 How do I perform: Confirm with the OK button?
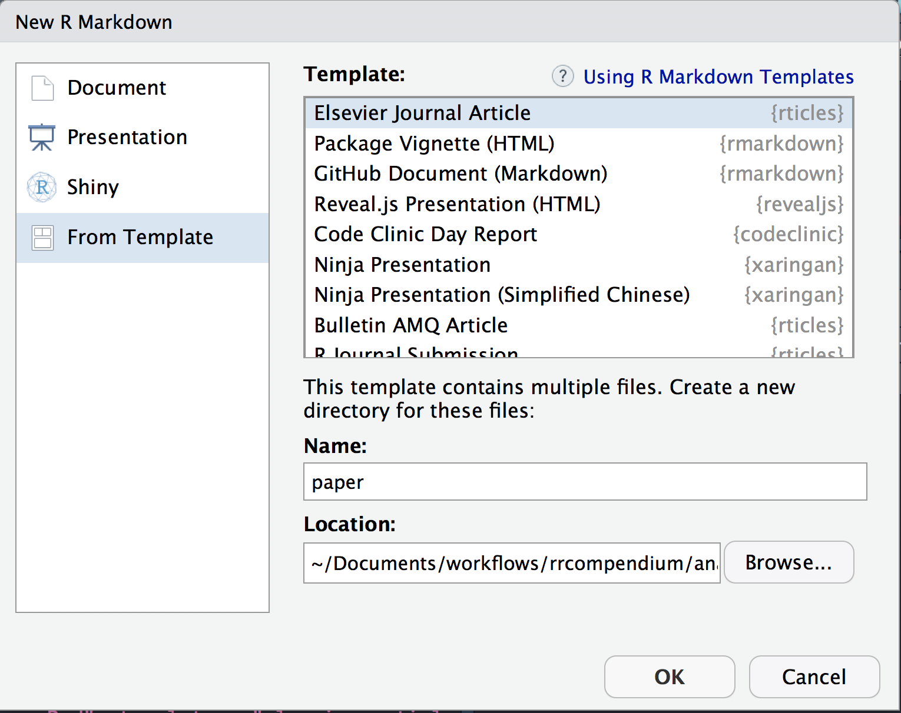pyautogui.click(x=669, y=677)
